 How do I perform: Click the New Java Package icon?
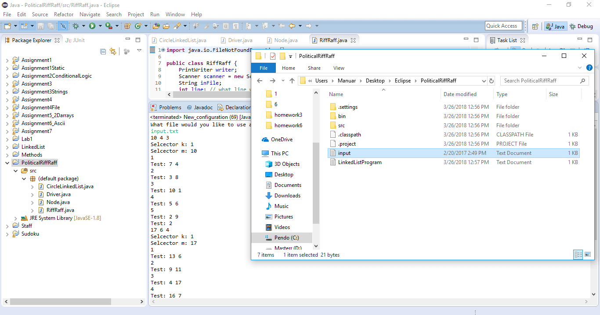[128, 26]
